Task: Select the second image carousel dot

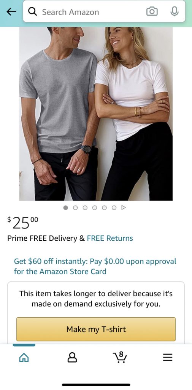Action: click(x=75, y=208)
